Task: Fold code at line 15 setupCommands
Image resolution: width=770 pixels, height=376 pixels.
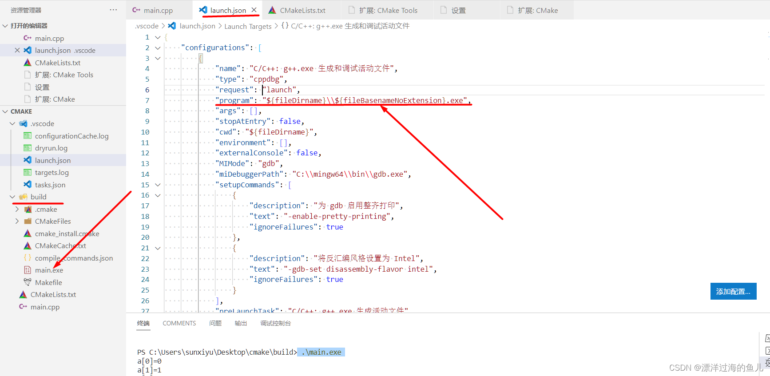Action: [x=158, y=185]
